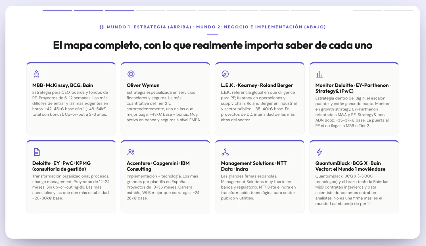Click the network nodes icon above Management Solutions
The image size is (426, 246).
225,152
